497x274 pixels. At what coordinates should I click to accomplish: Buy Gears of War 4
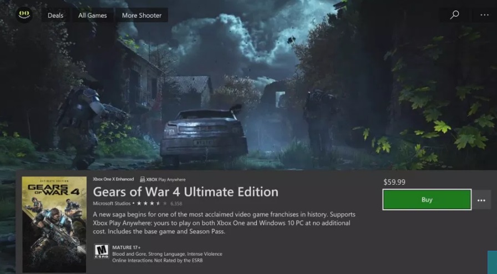point(427,200)
